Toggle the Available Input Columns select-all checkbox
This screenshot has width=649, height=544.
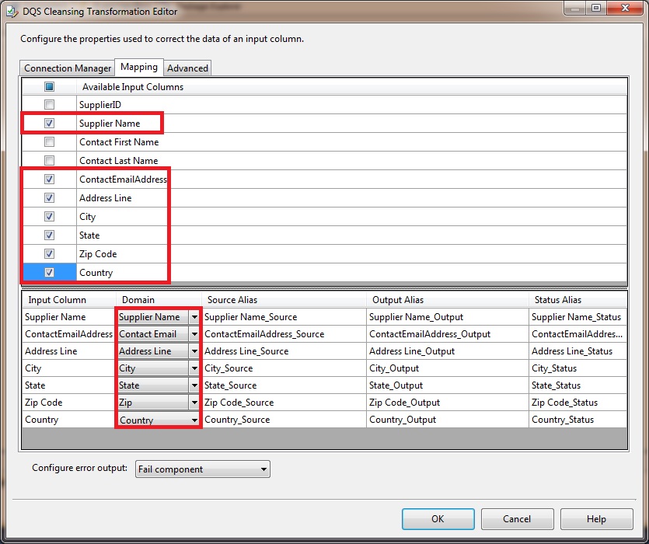pos(49,85)
